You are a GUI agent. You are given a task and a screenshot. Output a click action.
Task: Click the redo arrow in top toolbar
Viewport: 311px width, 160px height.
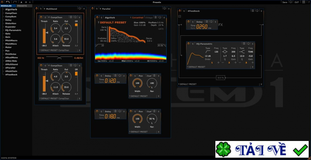tap(15, 2)
